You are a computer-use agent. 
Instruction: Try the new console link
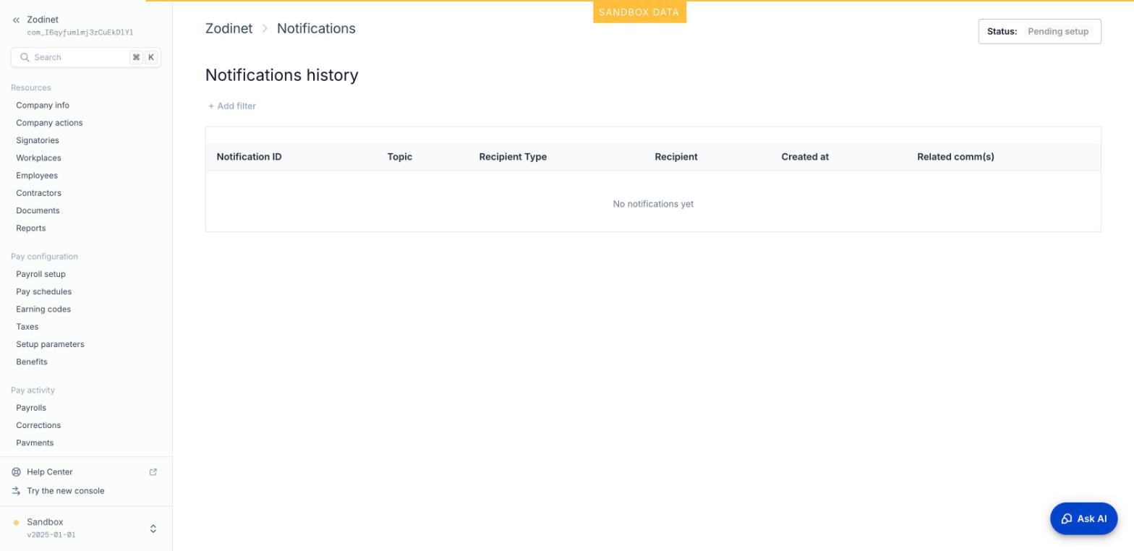pos(66,491)
